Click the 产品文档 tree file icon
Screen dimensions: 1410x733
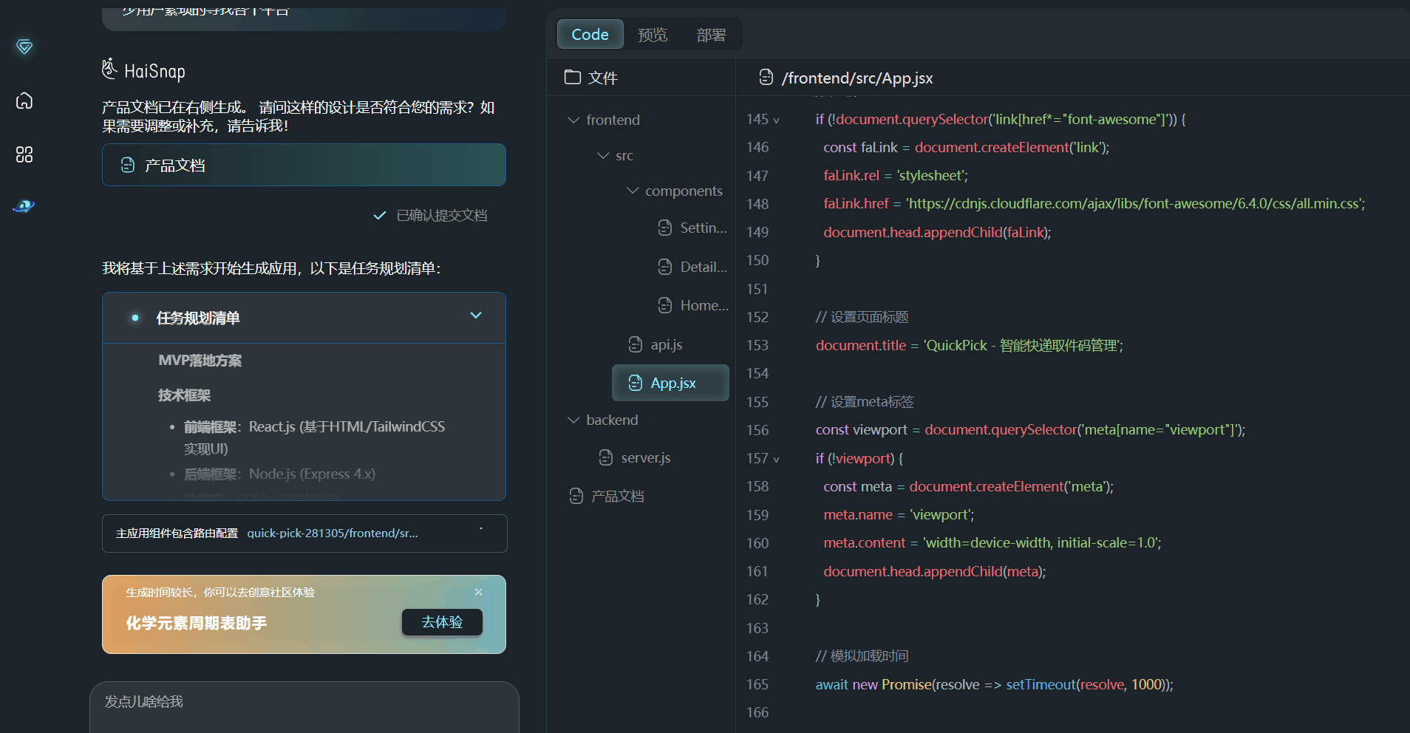pos(576,496)
